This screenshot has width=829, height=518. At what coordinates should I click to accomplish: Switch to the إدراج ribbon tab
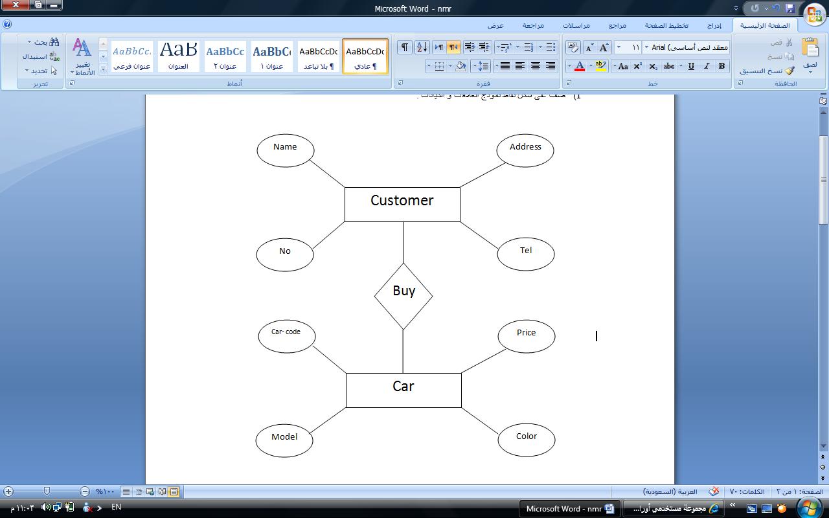(x=714, y=26)
